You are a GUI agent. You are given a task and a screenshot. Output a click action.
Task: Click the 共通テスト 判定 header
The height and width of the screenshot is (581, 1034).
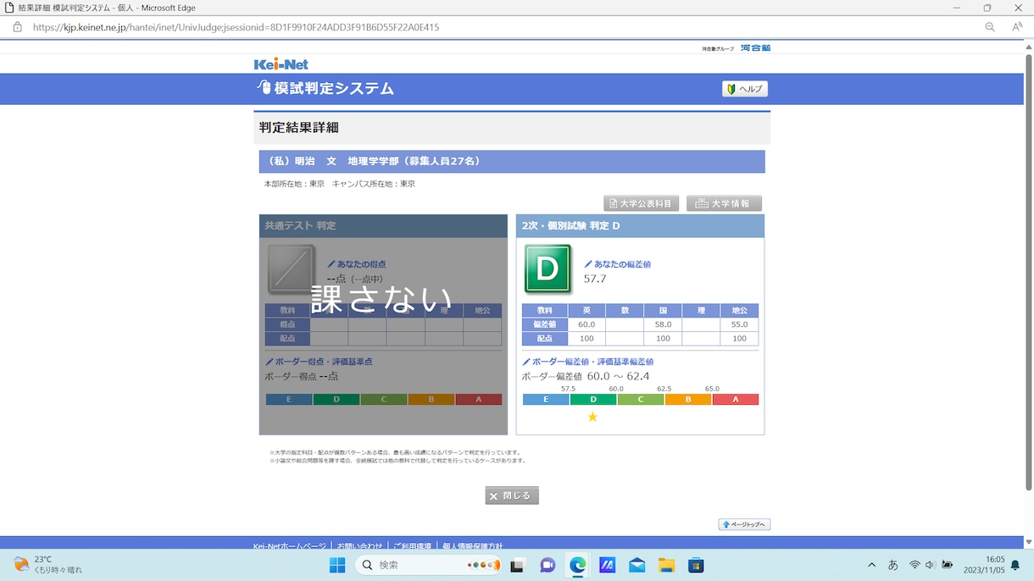383,226
